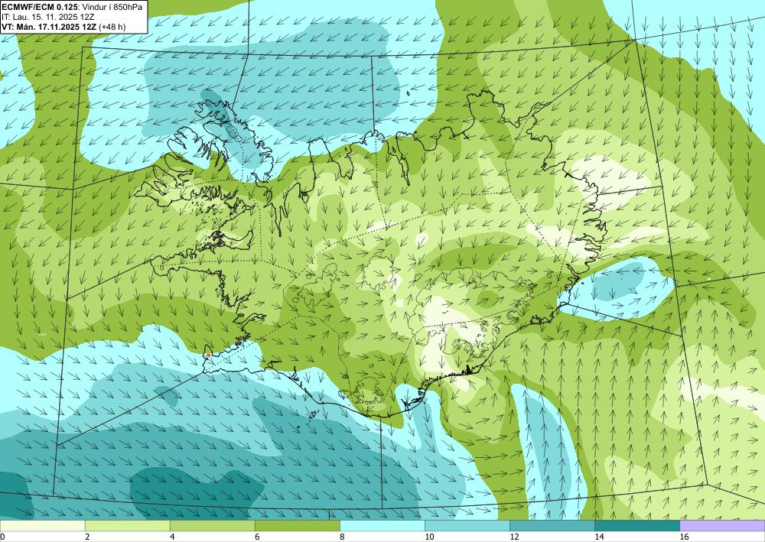The width and height of the screenshot is (765, 542).
Task: Click the 6–8 olive green legend swatch
Action: 297,526
